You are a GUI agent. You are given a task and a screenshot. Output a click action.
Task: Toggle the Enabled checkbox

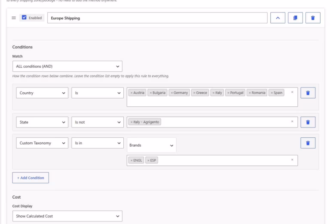(24, 18)
